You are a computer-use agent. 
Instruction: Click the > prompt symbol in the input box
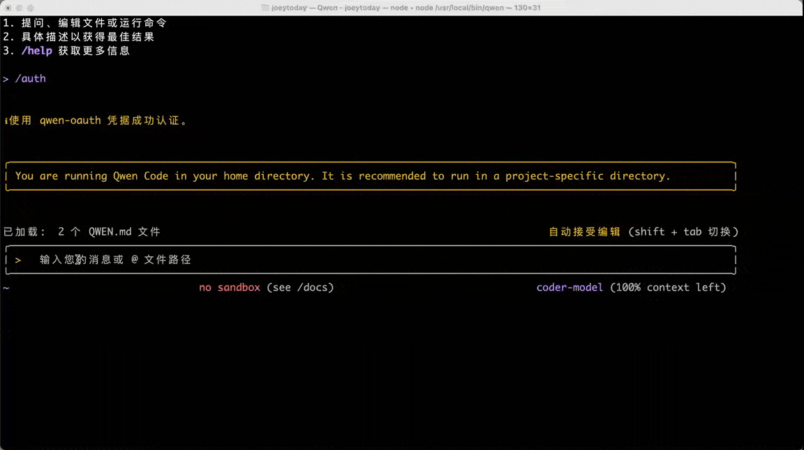(x=17, y=260)
